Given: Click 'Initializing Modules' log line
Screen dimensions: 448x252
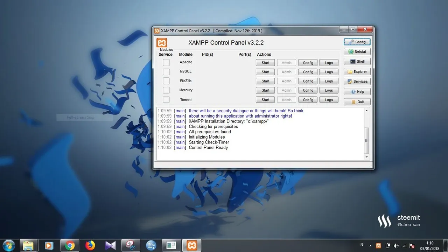Looking at the screenshot, I should (207, 137).
